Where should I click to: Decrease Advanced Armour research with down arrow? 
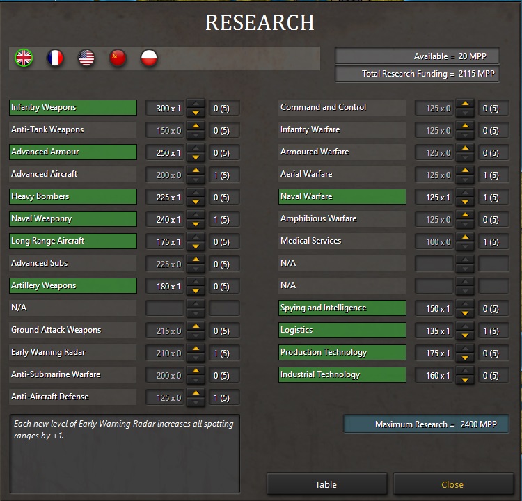(x=196, y=157)
